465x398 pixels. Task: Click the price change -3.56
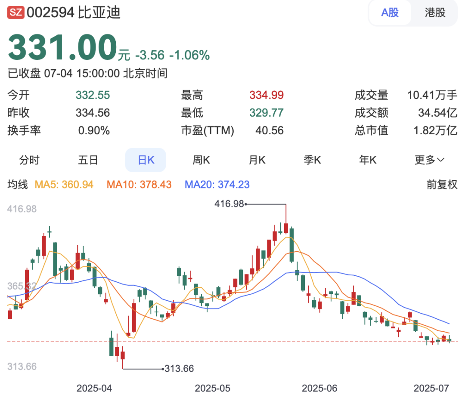pyautogui.click(x=150, y=55)
